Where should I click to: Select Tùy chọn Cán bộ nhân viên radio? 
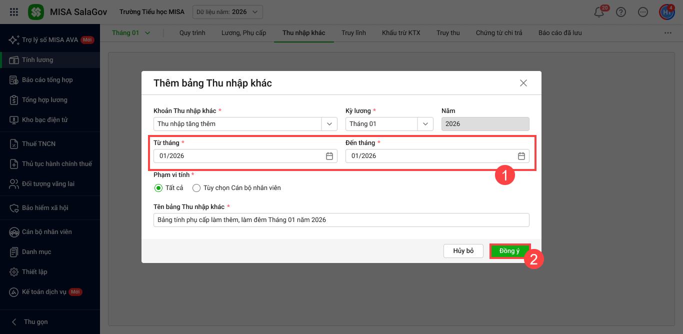tap(196, 188)
